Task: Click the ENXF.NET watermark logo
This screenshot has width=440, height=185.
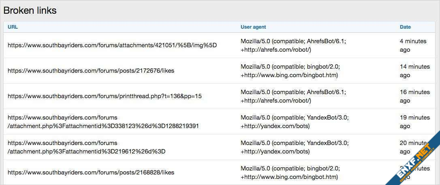Action: coord(412,162)
